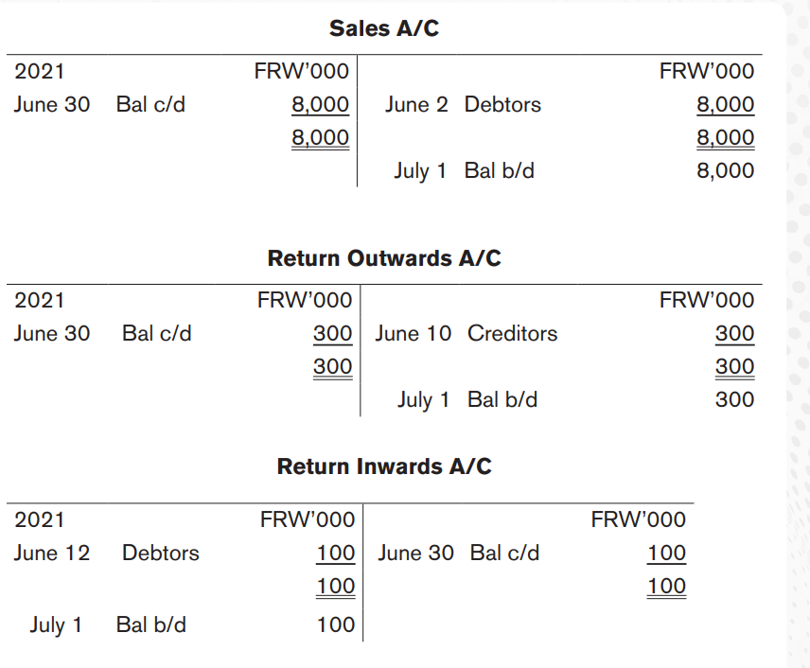
Task: Click the 2021 year label in Sales account
Action: click(x=39, y=71)
